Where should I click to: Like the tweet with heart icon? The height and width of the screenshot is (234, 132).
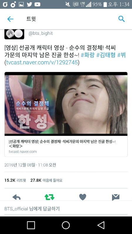83,197
